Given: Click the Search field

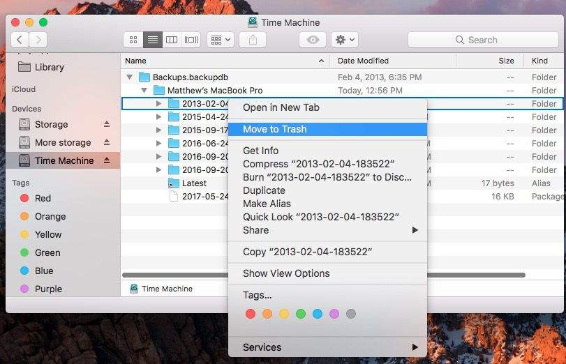Looking at the screenshot, I should [483, 40].
